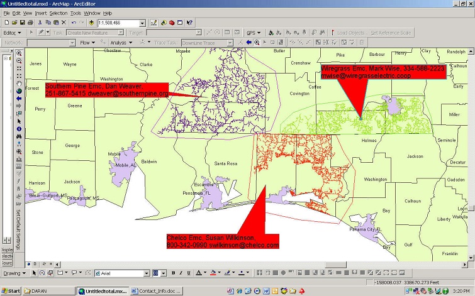Switch to Contact_Info.doc in taskbar
The height and width of the screenshot is (296, 475).
pyautogui.click(x=154, y=291)
